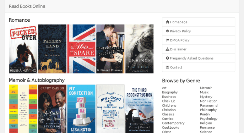Image resolution: width=244 pixels, height=133 pixels.
Task: Open the Homewrecker Incorporated book cover
Action: pos(110,49)
